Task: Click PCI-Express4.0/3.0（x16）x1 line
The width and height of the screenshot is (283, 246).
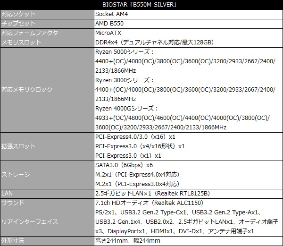Action: (135, 137)
